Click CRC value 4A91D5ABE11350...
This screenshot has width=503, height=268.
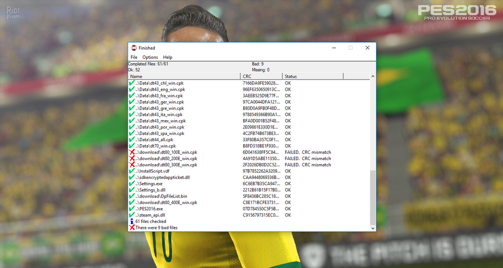pyautogui.click(x=261, y=158)
